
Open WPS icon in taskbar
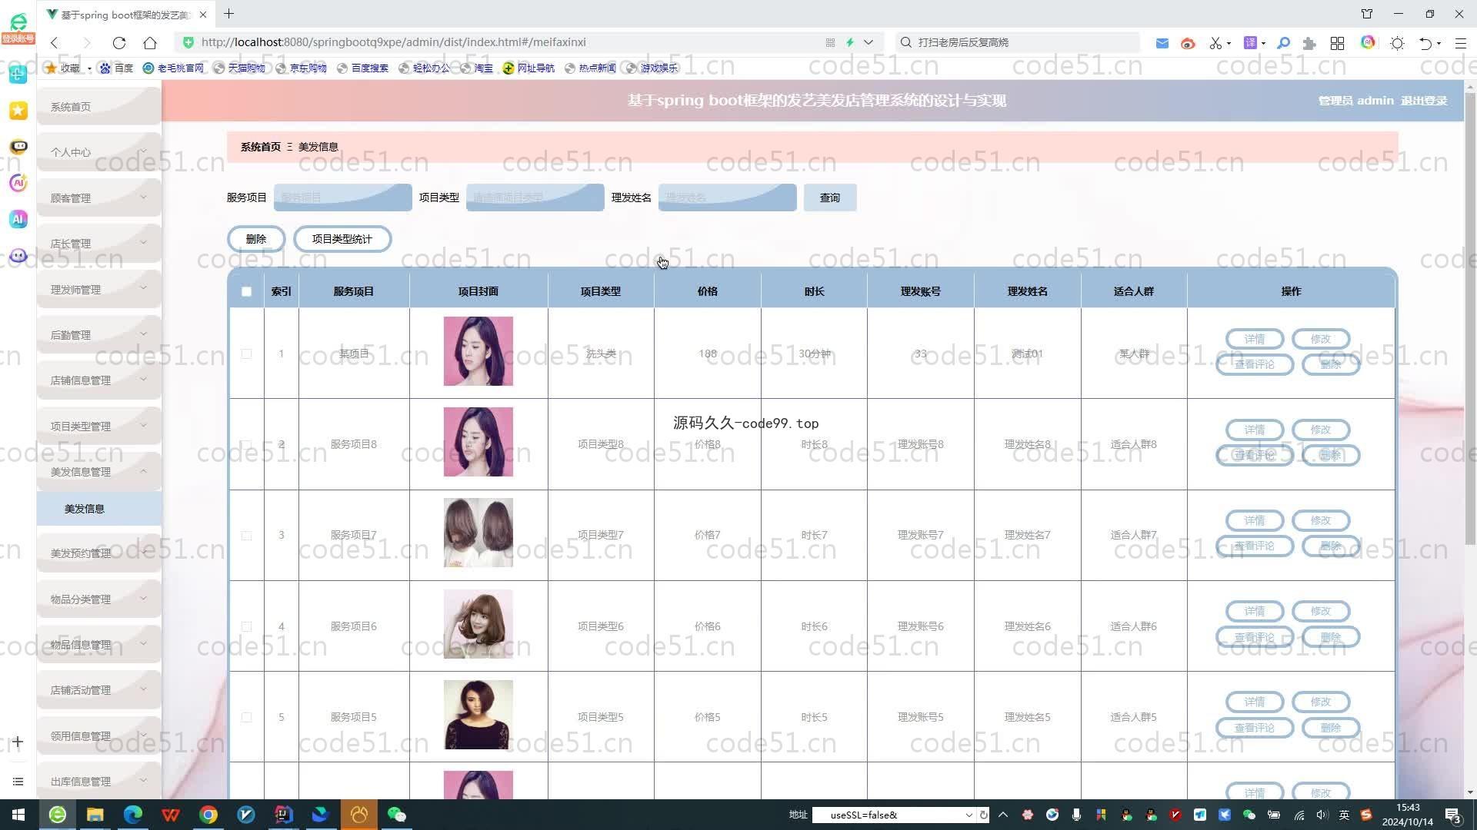[171, 815]
